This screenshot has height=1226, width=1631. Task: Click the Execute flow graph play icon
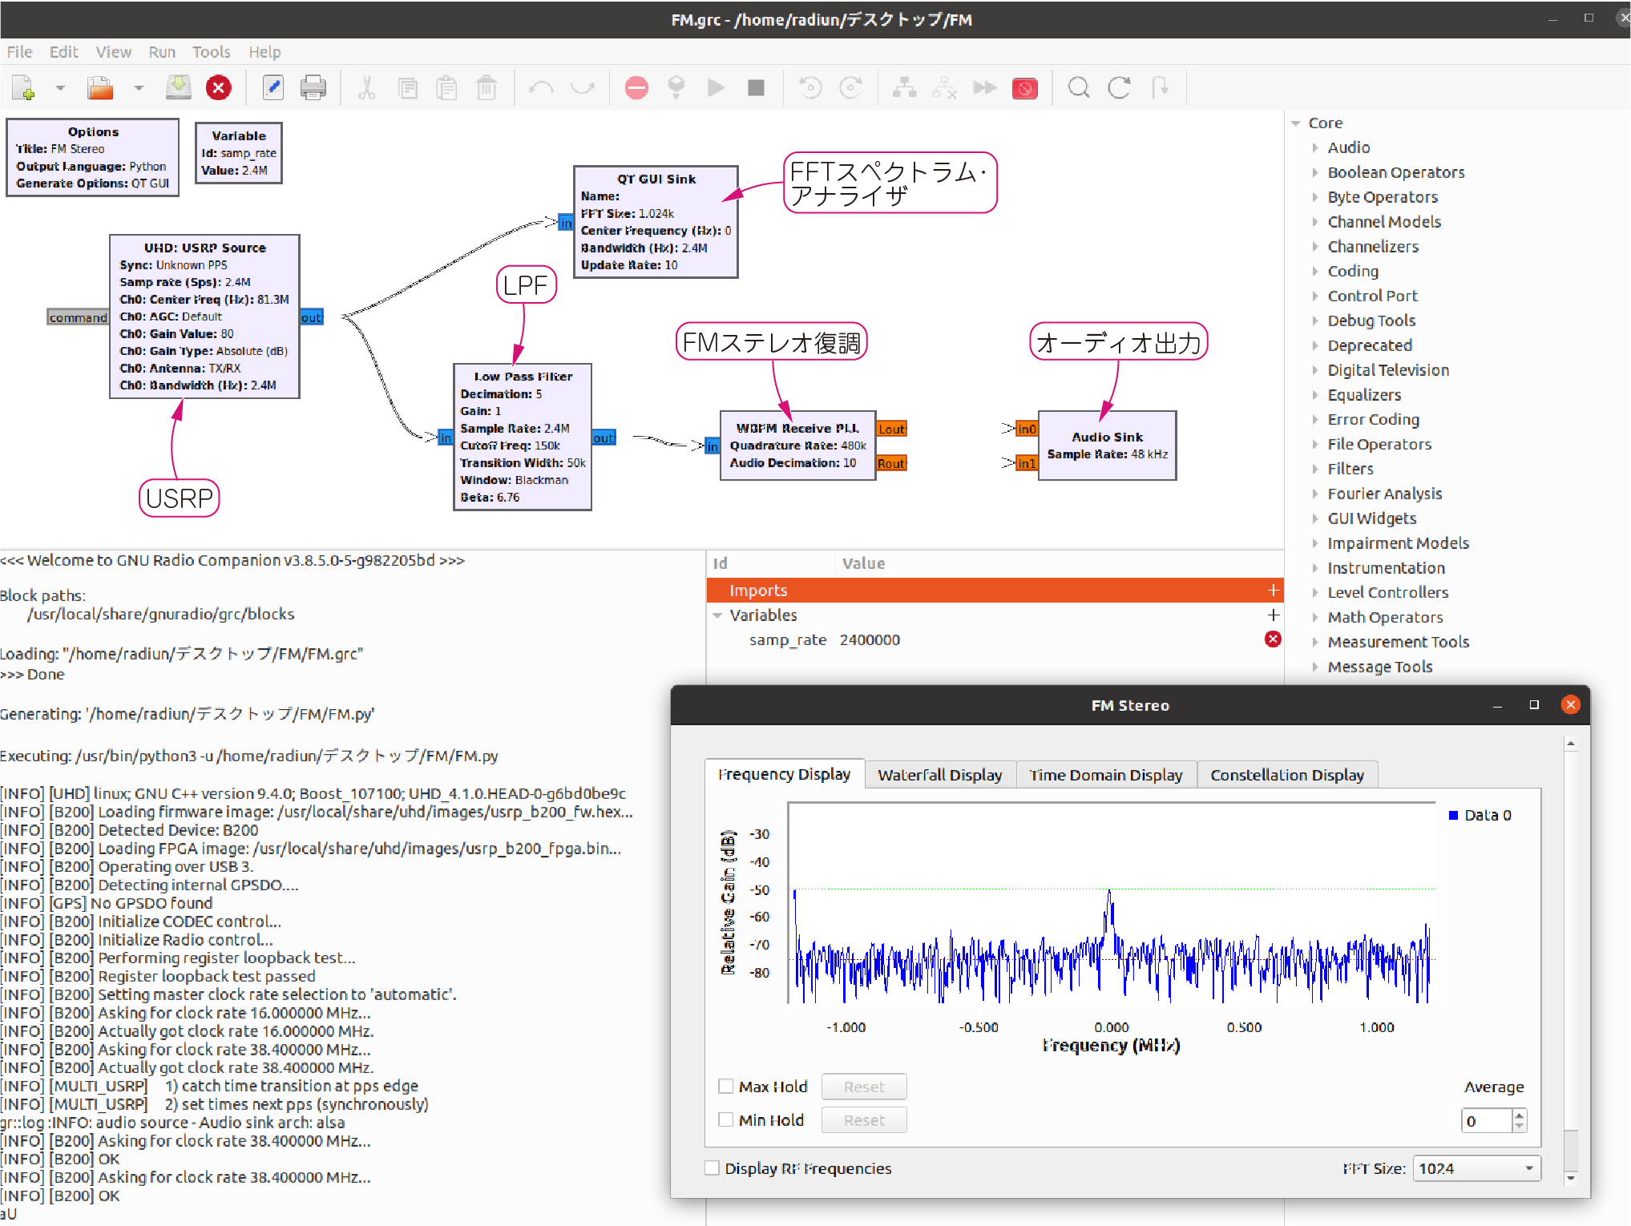point(716,87)
